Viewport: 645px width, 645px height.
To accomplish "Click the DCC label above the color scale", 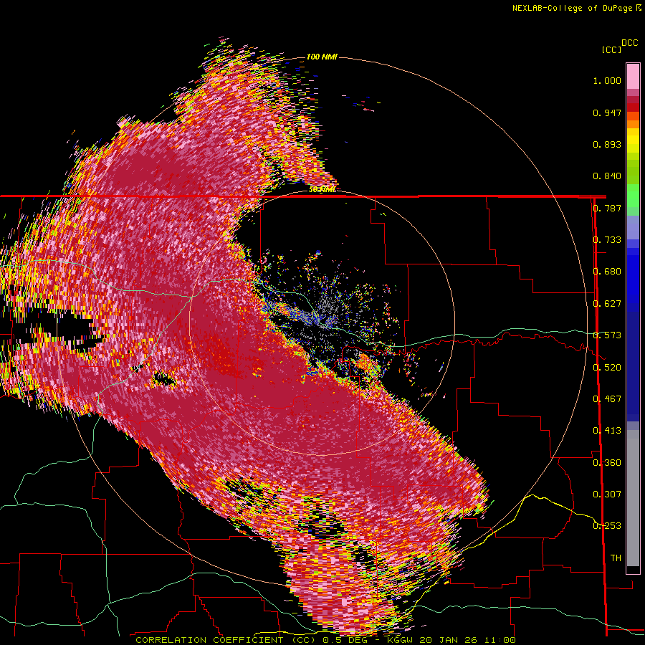I will [x=629, y=43].
